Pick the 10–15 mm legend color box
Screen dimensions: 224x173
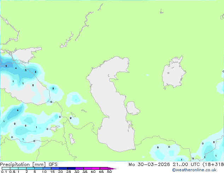point(47,168)
